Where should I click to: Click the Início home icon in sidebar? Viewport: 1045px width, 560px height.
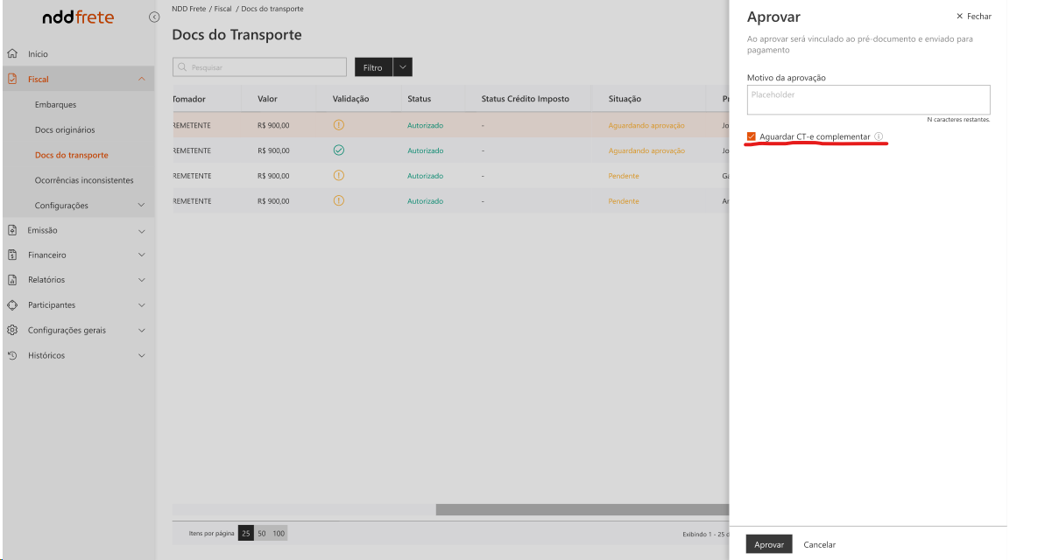pyautogui.click(x=12, y=54)
